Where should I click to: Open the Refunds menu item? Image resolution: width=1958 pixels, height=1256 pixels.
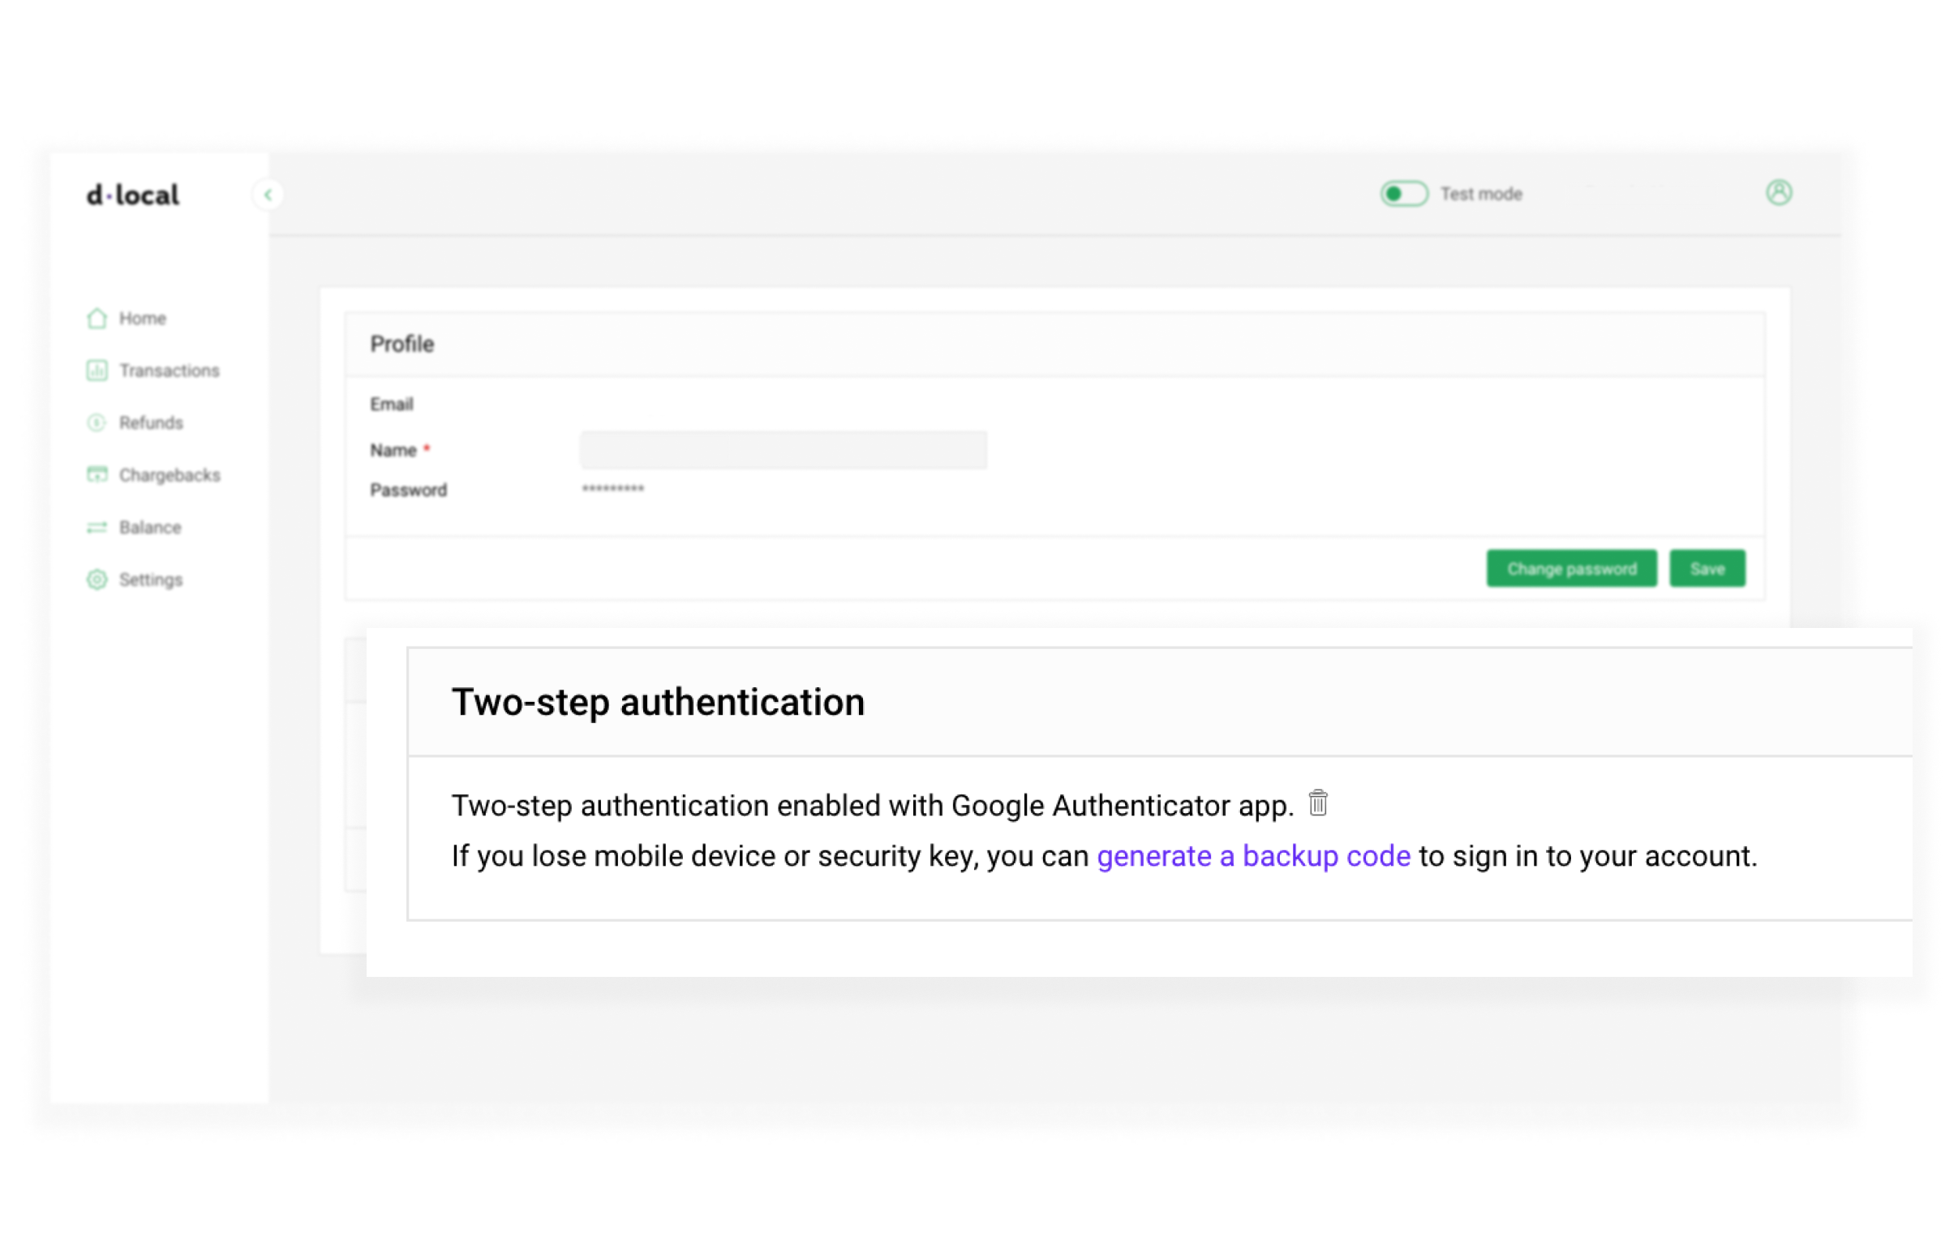pyautogui.click(x=152, y=424)
